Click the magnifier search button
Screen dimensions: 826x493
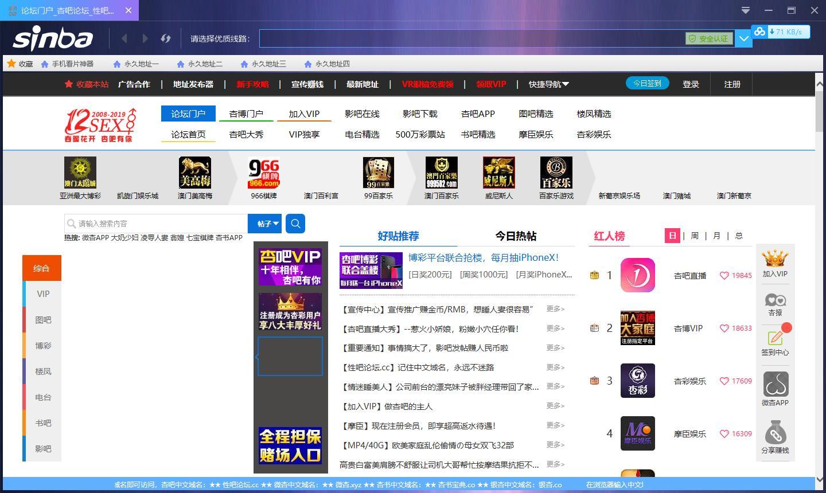[295, 224]
